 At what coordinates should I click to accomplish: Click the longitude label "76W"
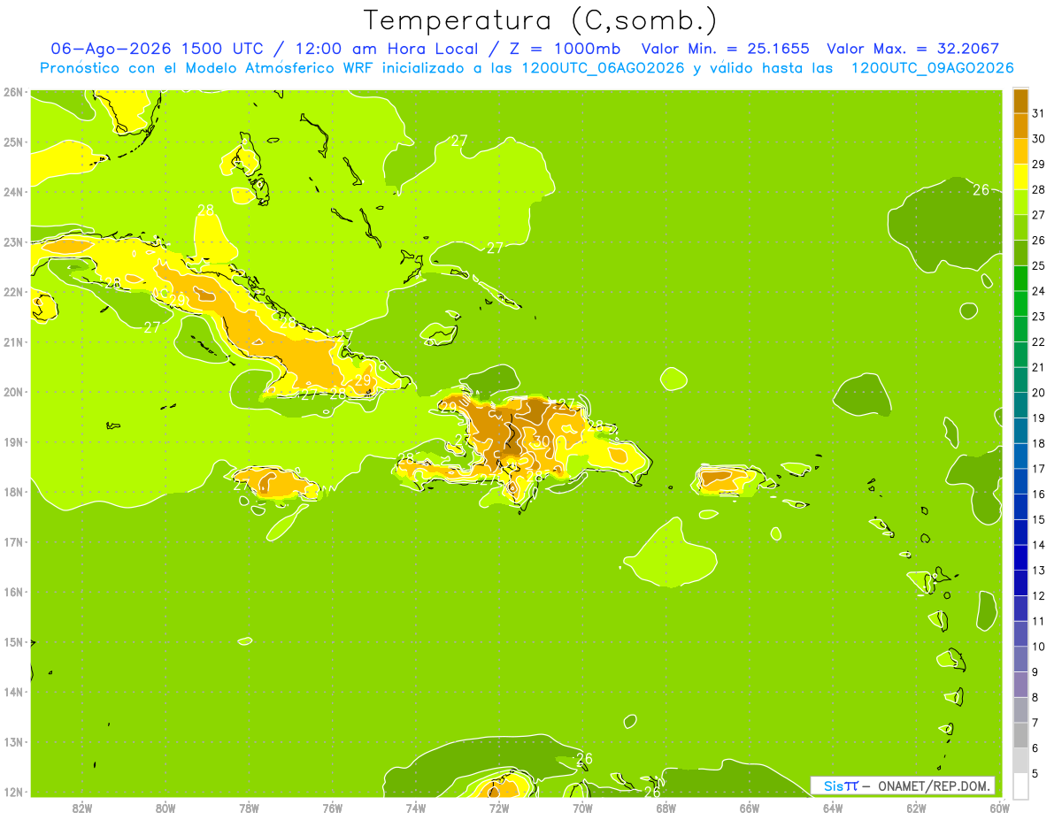(332, 808)
